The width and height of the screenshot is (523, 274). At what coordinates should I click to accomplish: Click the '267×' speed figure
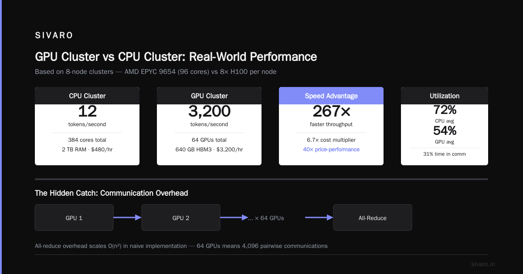click(331, 111)
